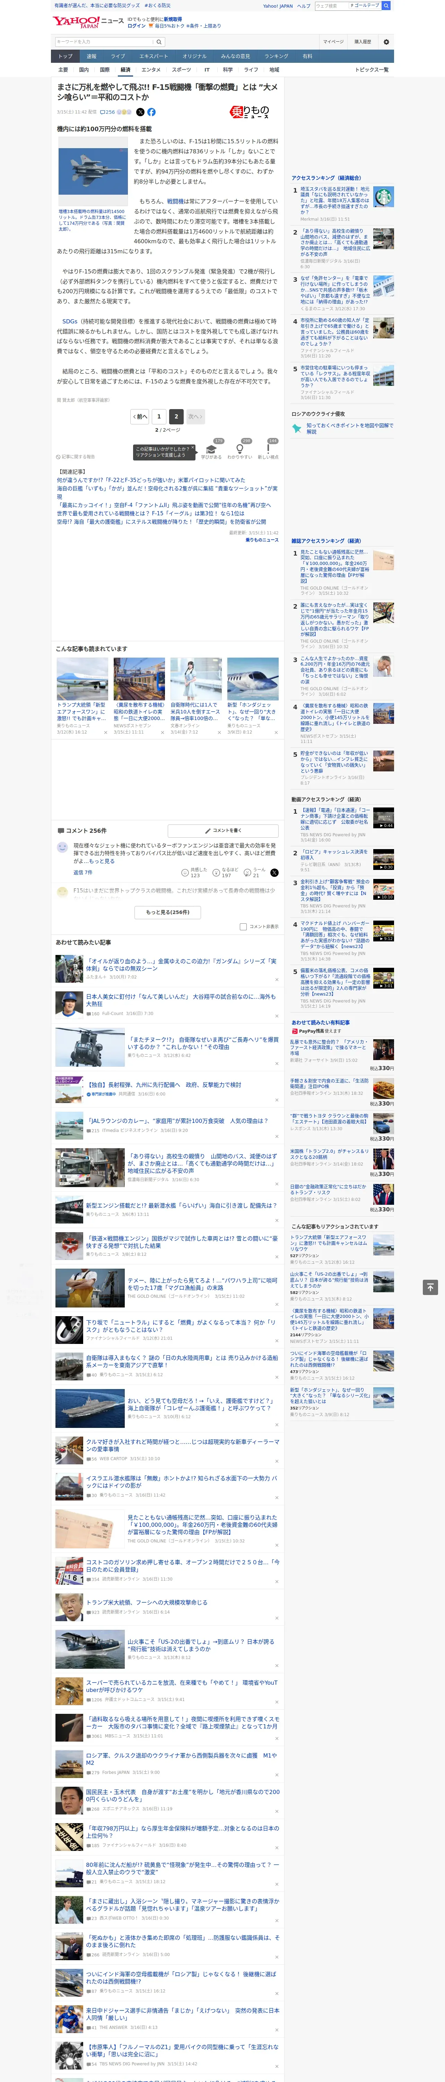The height and width of the screenshot is (2082, 445).
Task: Close the reaction tooltip popup
Action: [192, 446]
